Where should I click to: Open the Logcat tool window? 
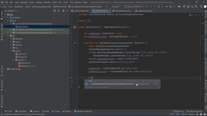coord(56,111)
